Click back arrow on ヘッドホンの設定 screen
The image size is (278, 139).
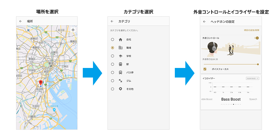coord(204,22)
